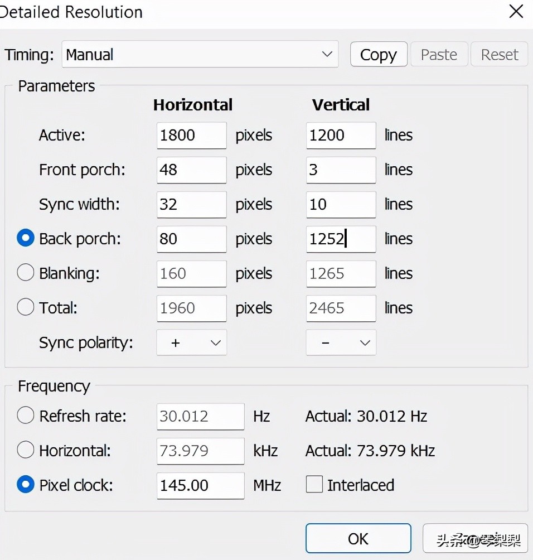Select the Refresh rate radio button
The image size is (533, 560).
tap(25, 416)
